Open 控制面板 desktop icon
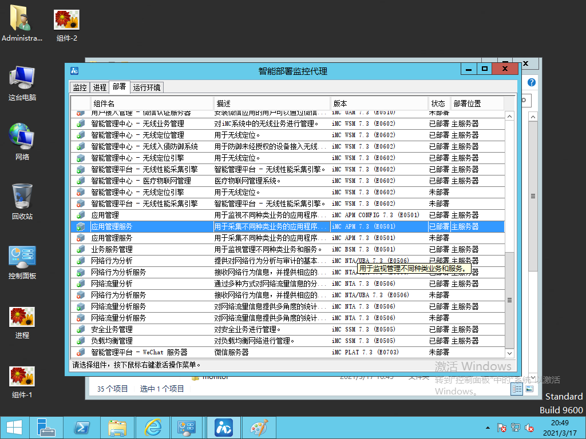Image resolution: width=586 pixels, height=439 pixels. pyautogui.click(x=22, y=262)
